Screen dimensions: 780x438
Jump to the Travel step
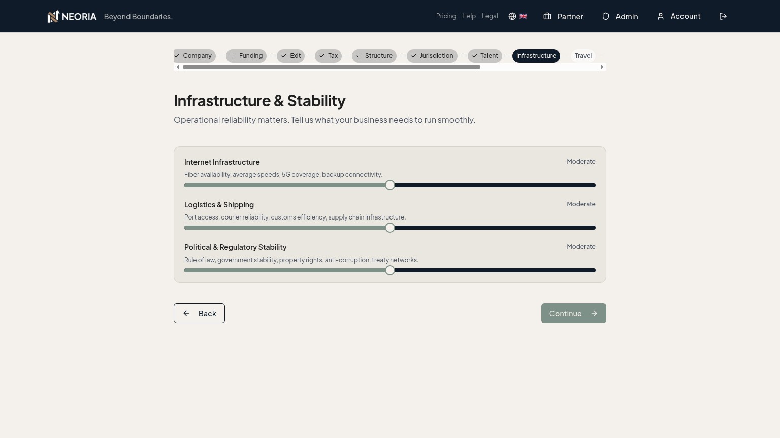point(583,56)
